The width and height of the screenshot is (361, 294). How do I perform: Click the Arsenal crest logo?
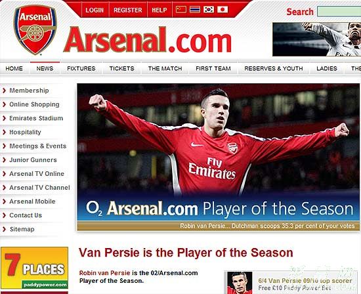point(35,30)
